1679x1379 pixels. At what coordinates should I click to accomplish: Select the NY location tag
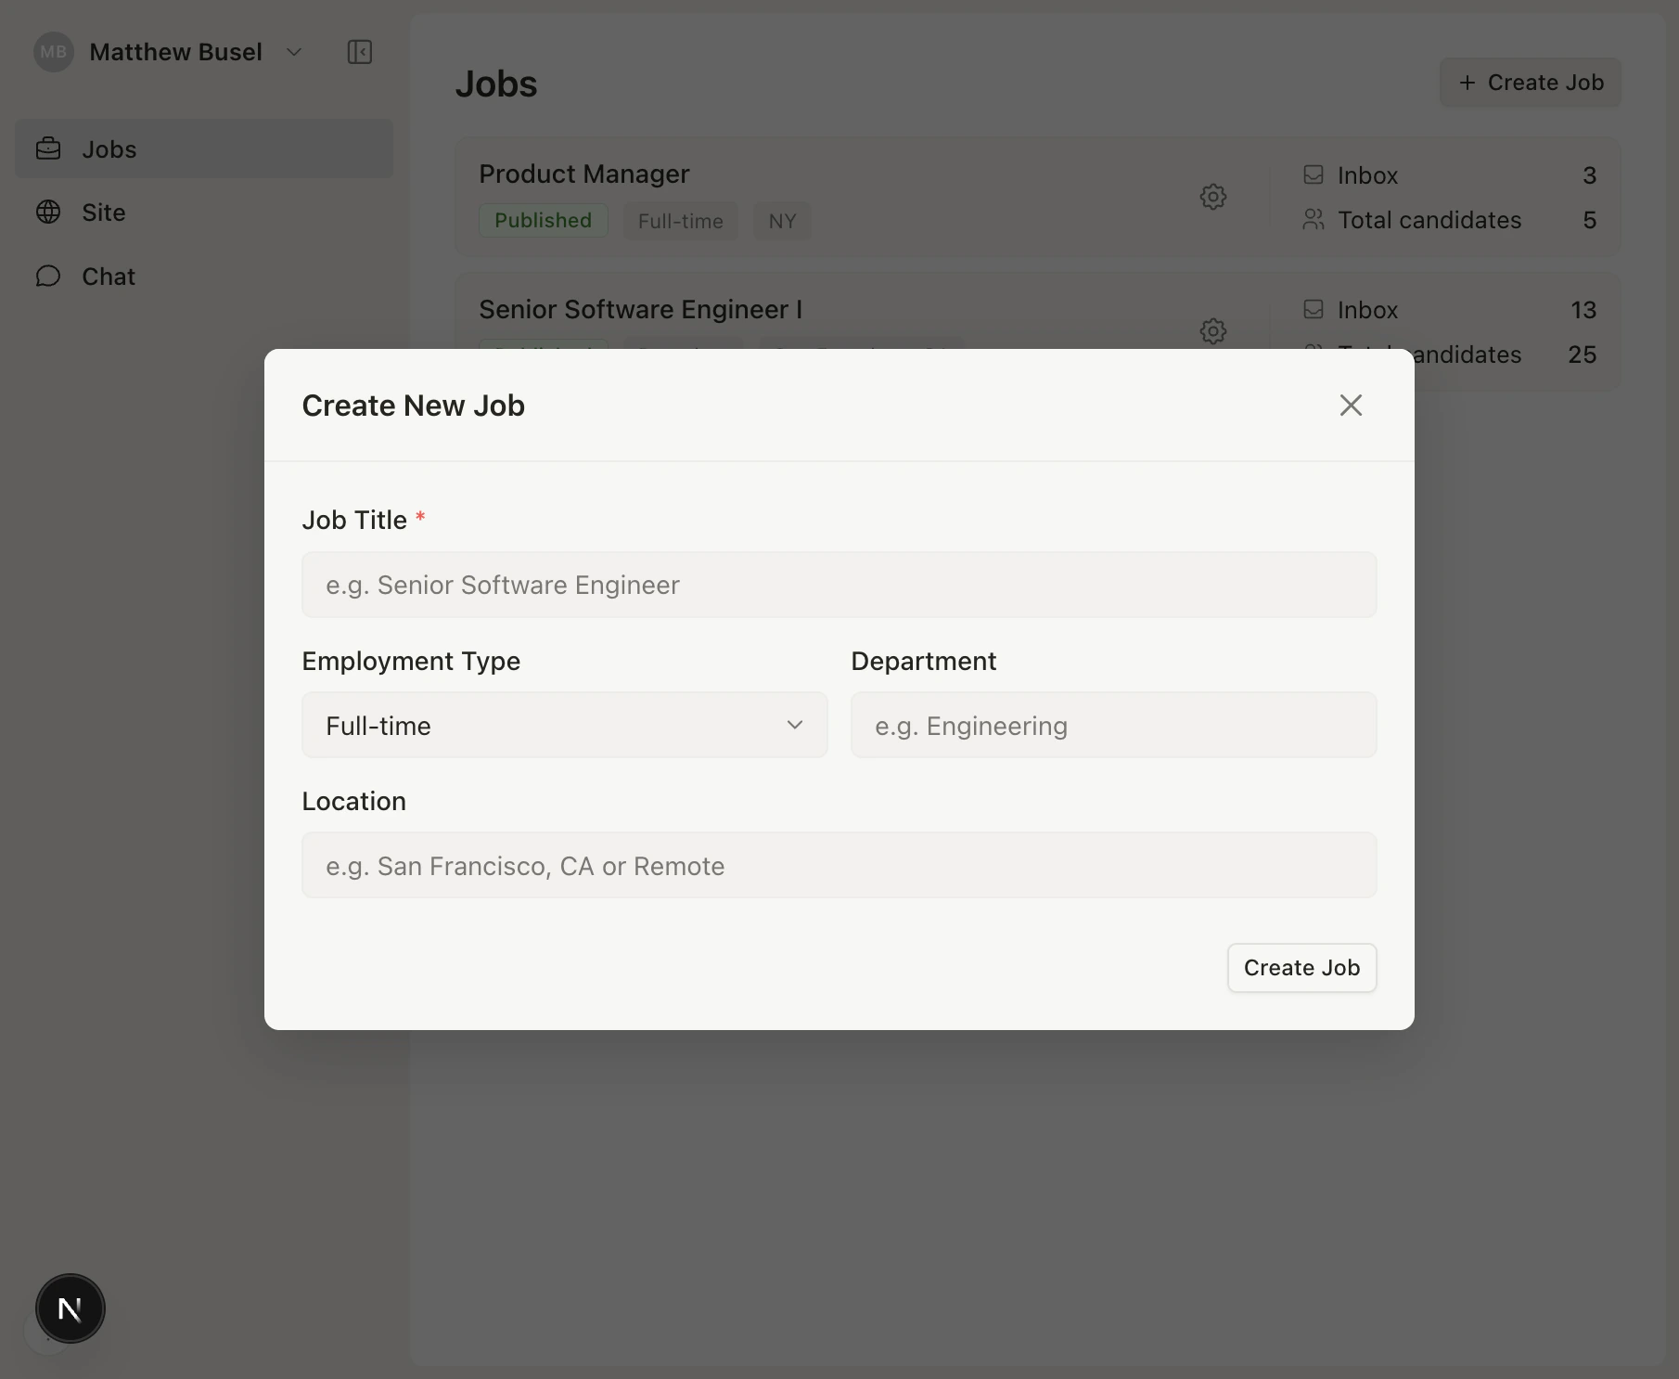781,220
